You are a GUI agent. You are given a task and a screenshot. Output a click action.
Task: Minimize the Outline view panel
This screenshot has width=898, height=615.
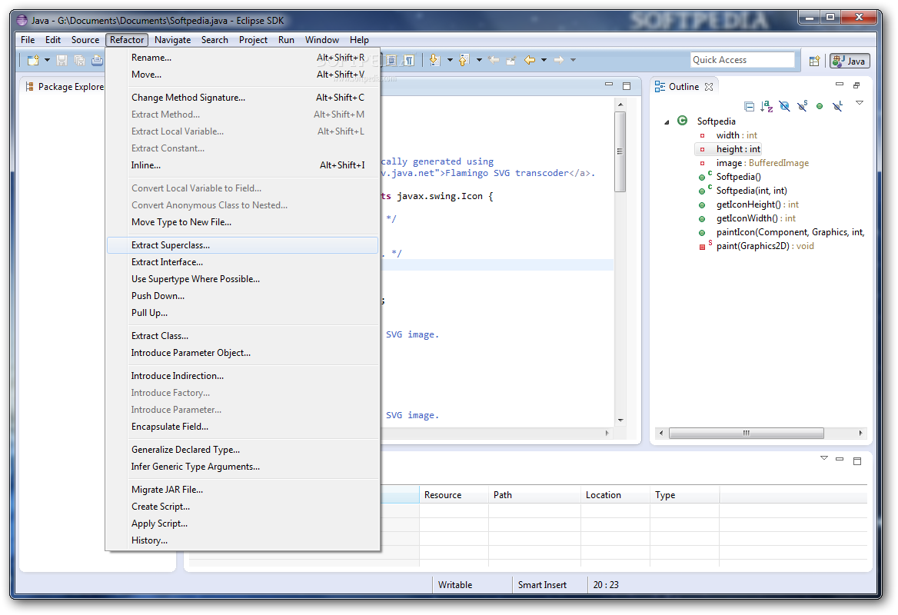click(840, 84)
